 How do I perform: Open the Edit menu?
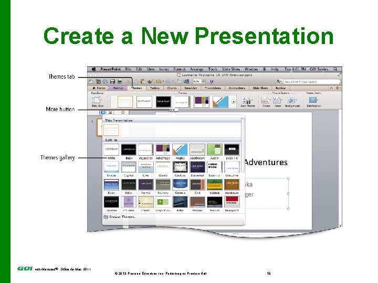coord(139,69)
